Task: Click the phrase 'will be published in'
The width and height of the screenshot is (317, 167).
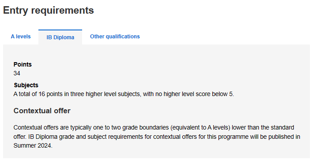Action: click(x=275, y=137)
